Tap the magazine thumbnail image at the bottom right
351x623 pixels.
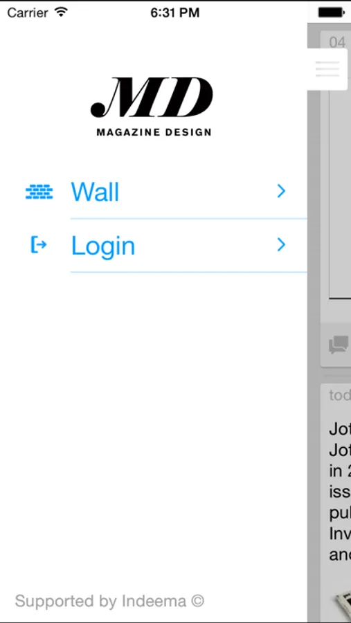click(x=342, y=604)
